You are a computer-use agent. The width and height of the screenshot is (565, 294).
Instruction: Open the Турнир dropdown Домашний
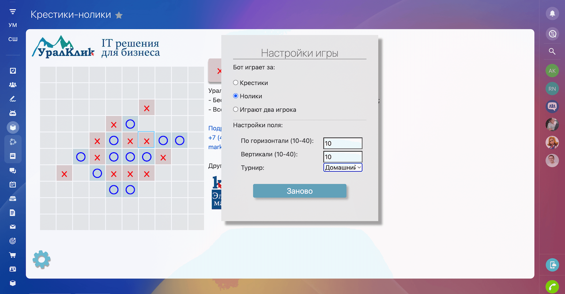343,167
